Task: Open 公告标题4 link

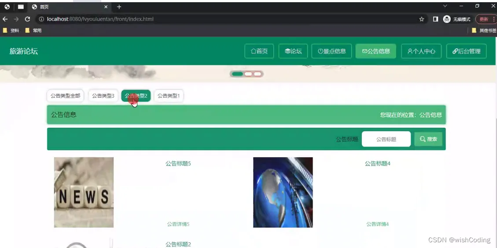Action: click(378, 163)
